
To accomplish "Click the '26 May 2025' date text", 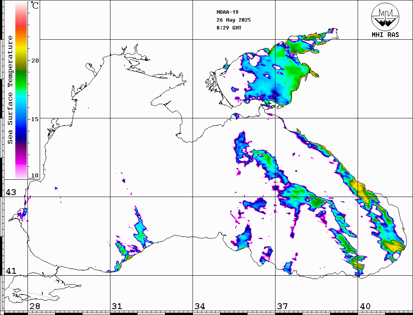I will (x=234, y=20).
